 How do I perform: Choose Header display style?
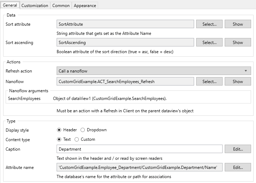[59, 130]
